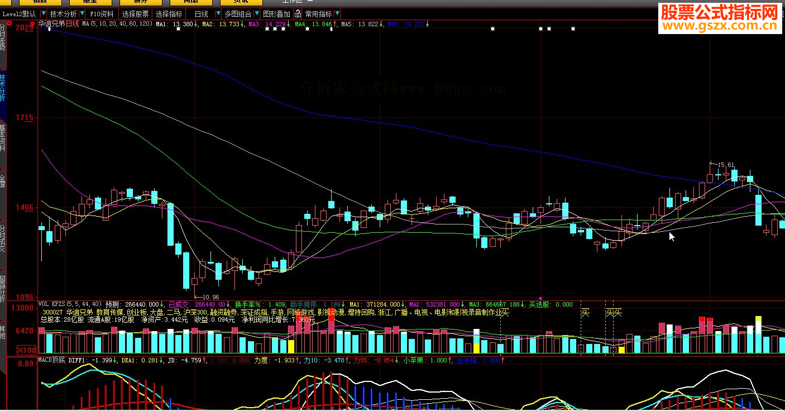The image size is (785, 411).
Task: Click the MACD顶底 indicator label
Action: [x=52, y=360]
